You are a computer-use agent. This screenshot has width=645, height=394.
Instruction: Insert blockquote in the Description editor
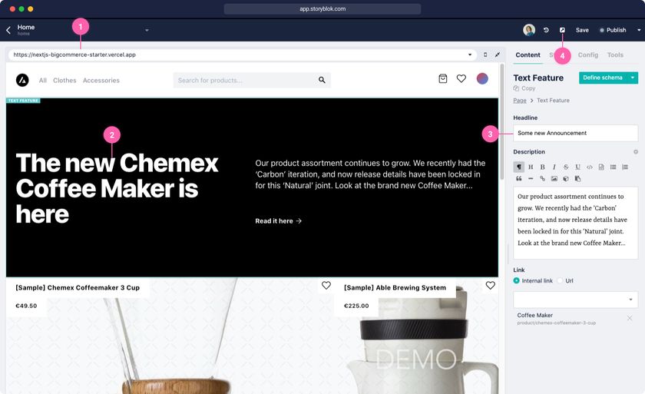[x=519, y=178]
